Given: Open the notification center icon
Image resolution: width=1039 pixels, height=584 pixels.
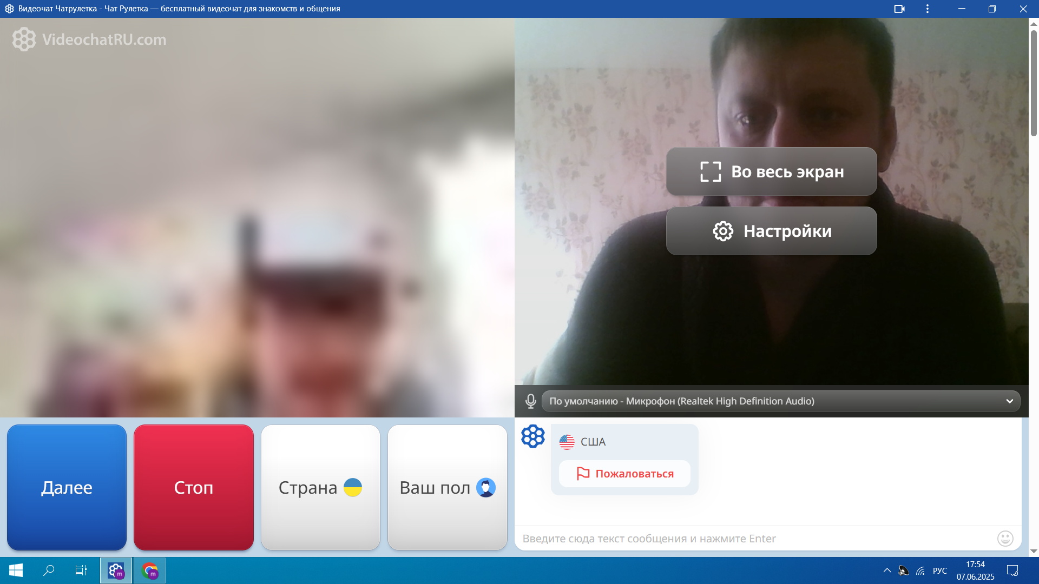Looking at the screenshot, I should pyautogui.click(x=1012, y=570).
